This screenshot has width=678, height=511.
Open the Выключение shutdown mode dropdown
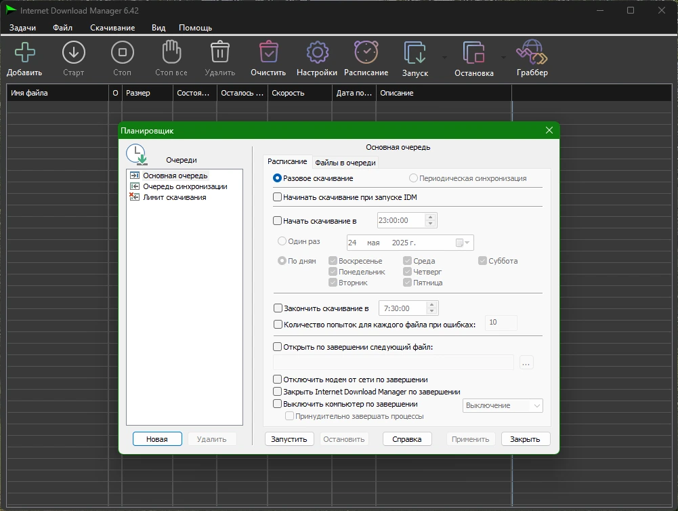click(x=503, y=405)
